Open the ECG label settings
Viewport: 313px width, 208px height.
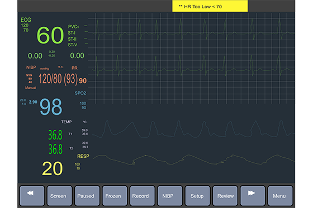click(x=26, y=20)
